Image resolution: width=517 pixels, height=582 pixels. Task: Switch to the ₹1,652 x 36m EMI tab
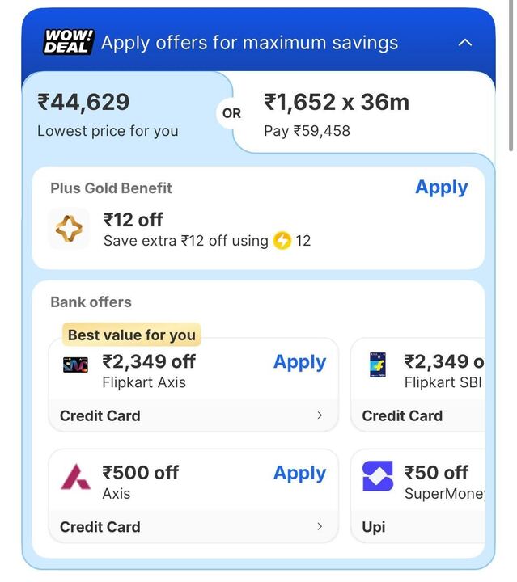pos(356,113)
